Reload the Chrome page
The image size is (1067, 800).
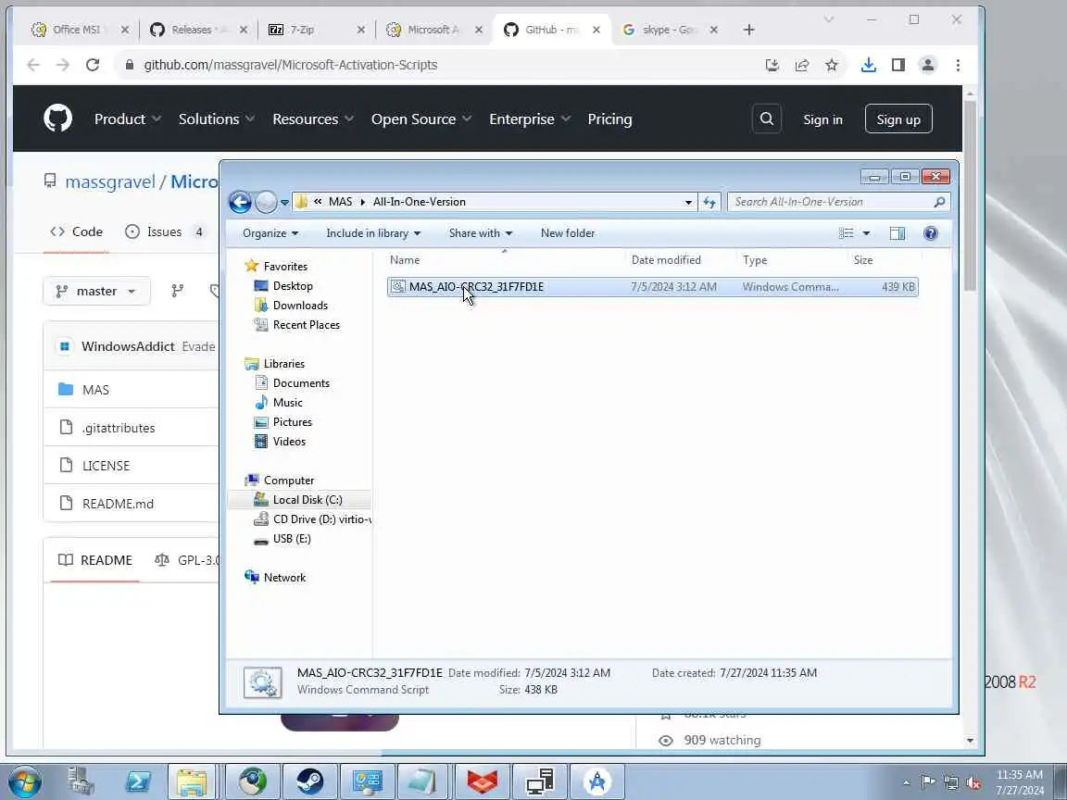(93, 65)
